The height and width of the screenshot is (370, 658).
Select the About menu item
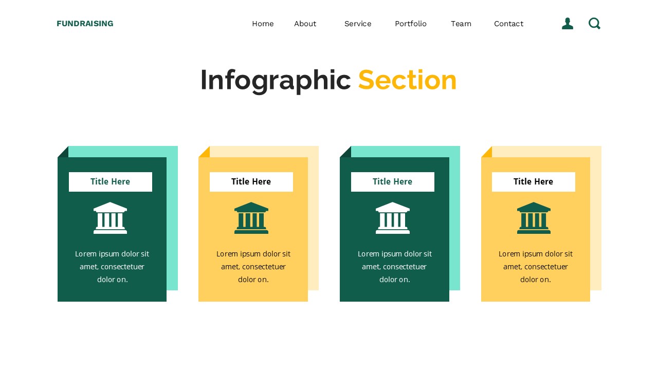[305, 24]
